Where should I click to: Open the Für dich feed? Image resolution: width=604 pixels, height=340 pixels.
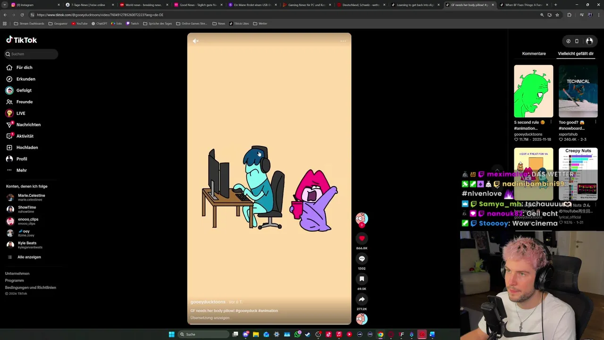pyautogui.click(x=24, y=68)
